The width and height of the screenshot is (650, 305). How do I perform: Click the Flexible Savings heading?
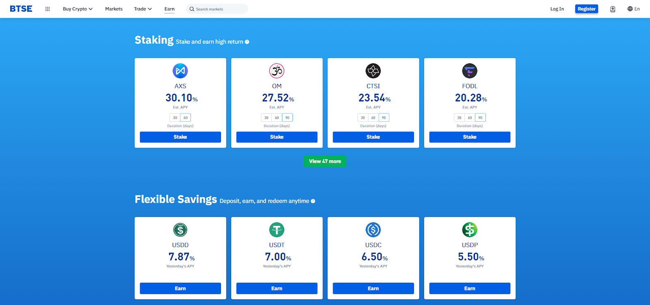(176, 199)
